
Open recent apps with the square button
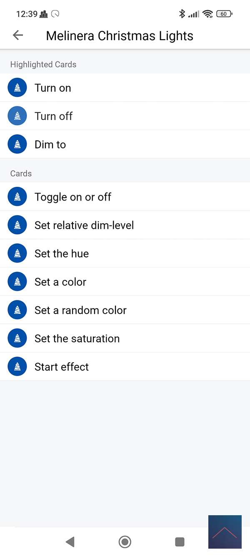pyautogui.click(x=180, y=542)
